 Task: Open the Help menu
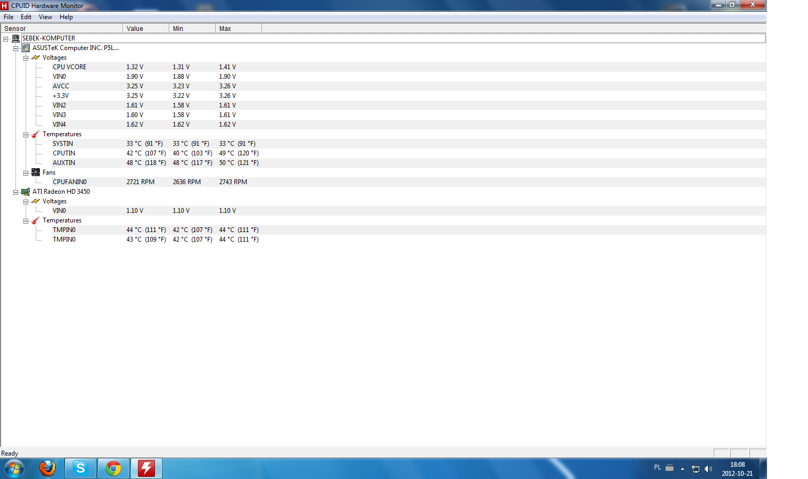[66, 17]
